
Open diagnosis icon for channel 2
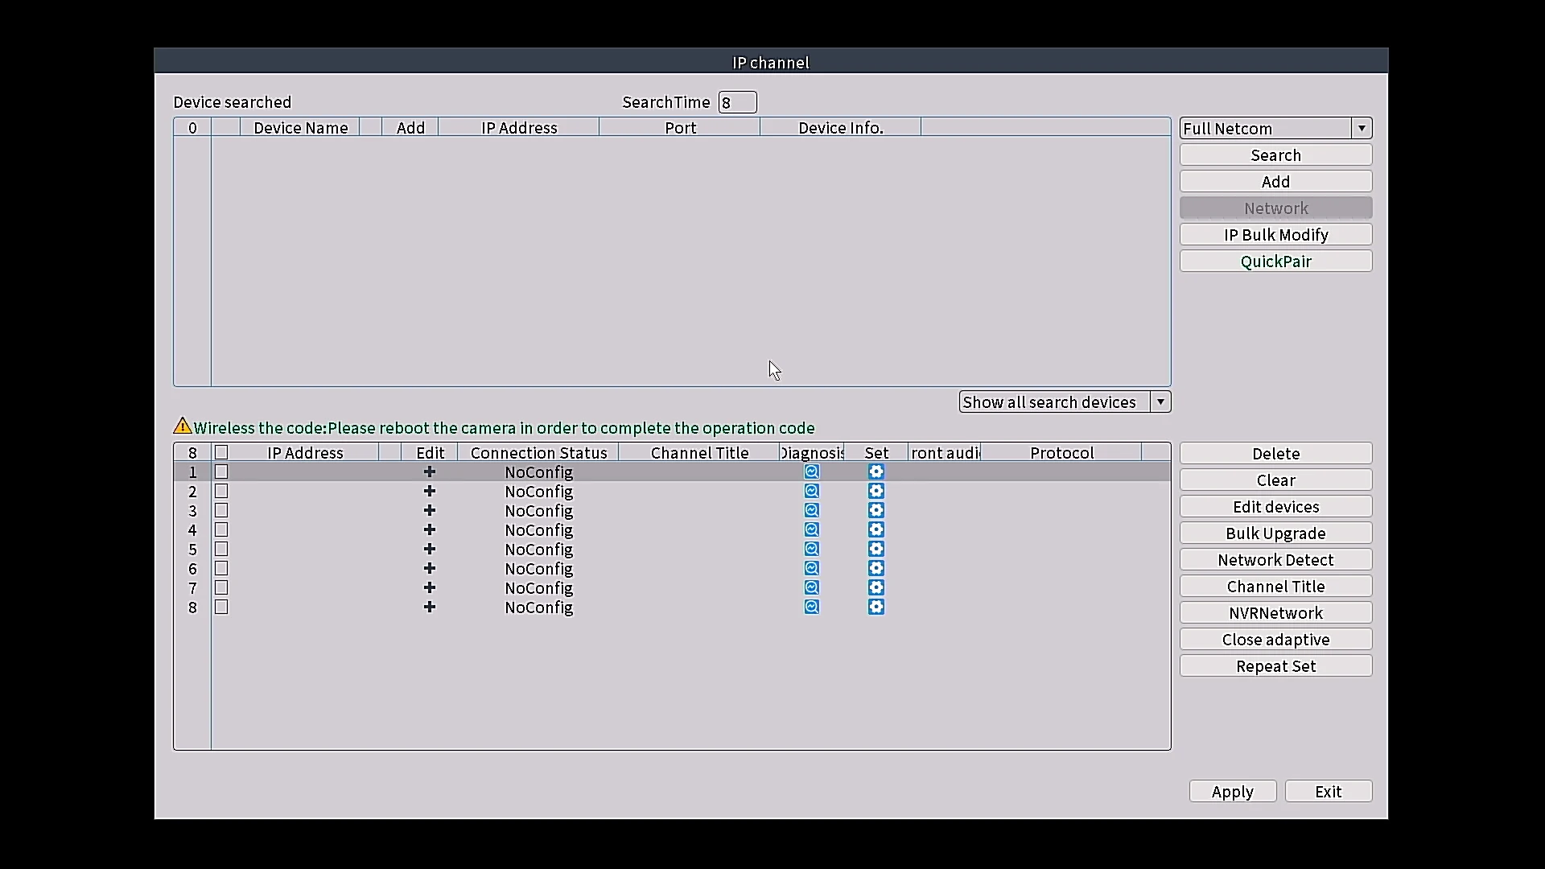coord(812,492)
